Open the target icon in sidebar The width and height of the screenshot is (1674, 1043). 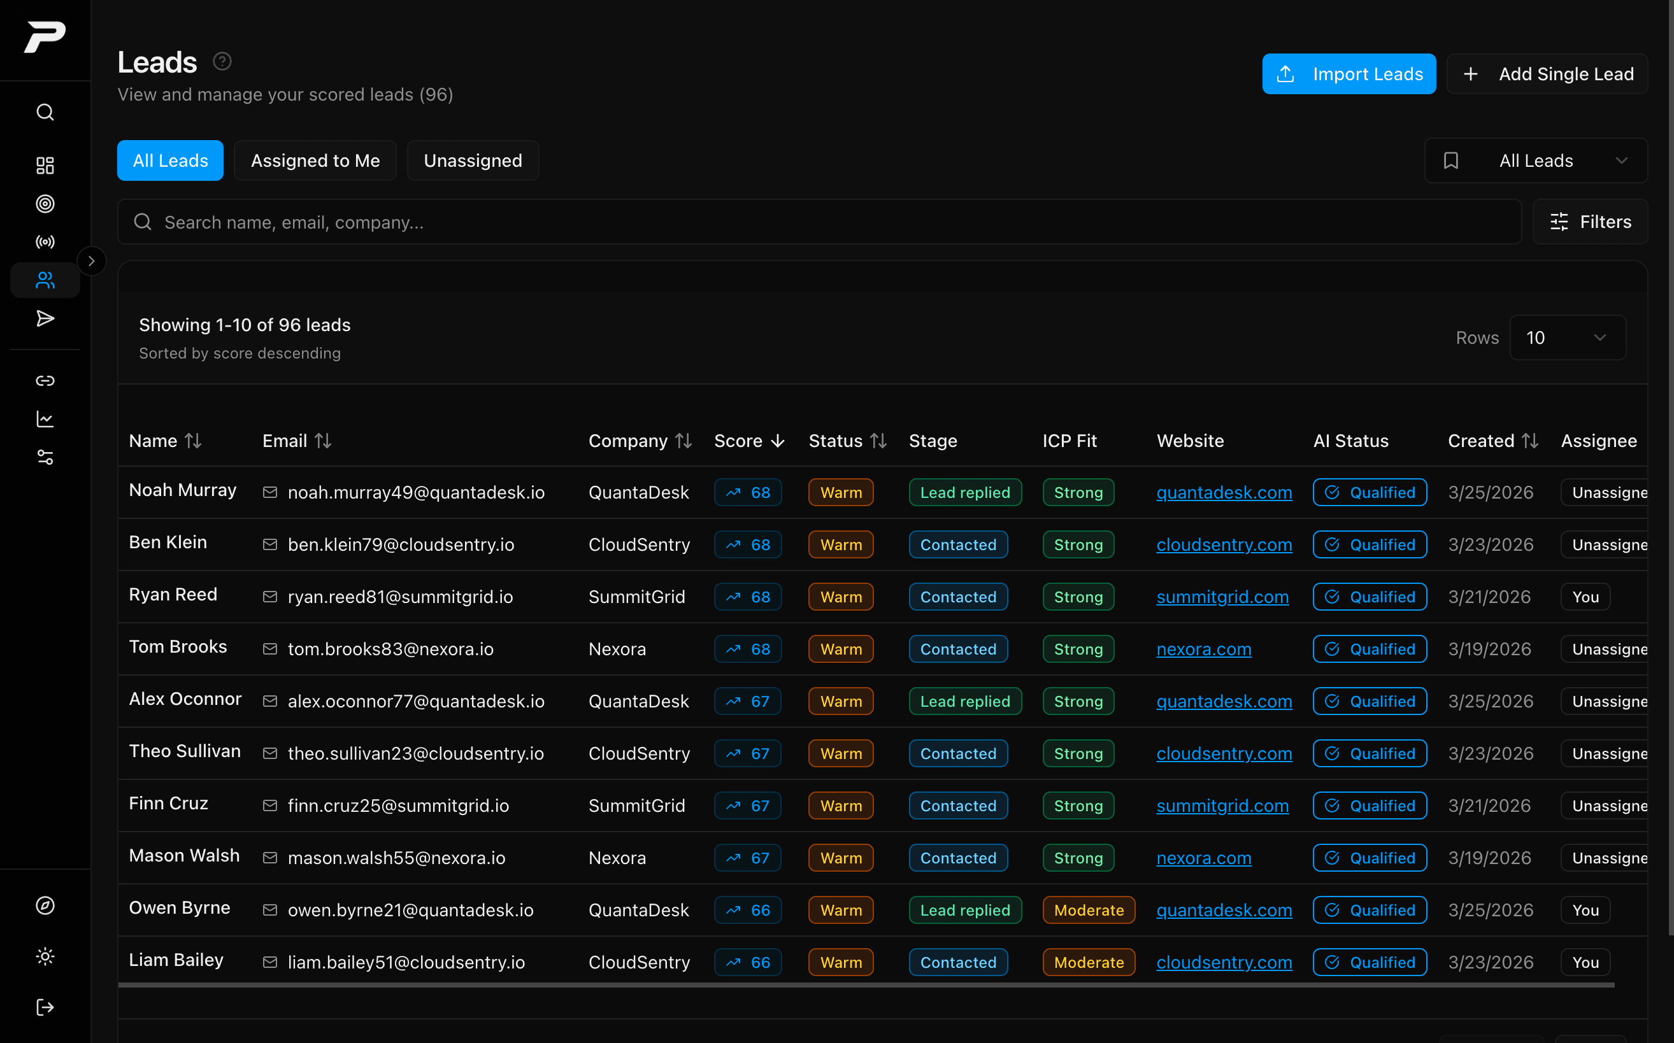(x=45, y=204)
